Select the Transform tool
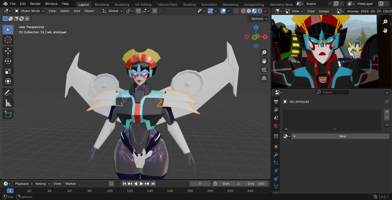392x200 pixels. click(8, 81)
